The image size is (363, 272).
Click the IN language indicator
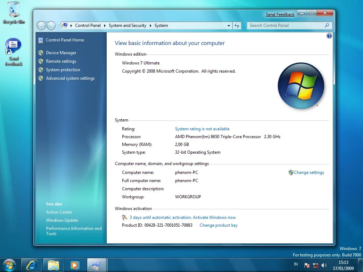(296, 264)
